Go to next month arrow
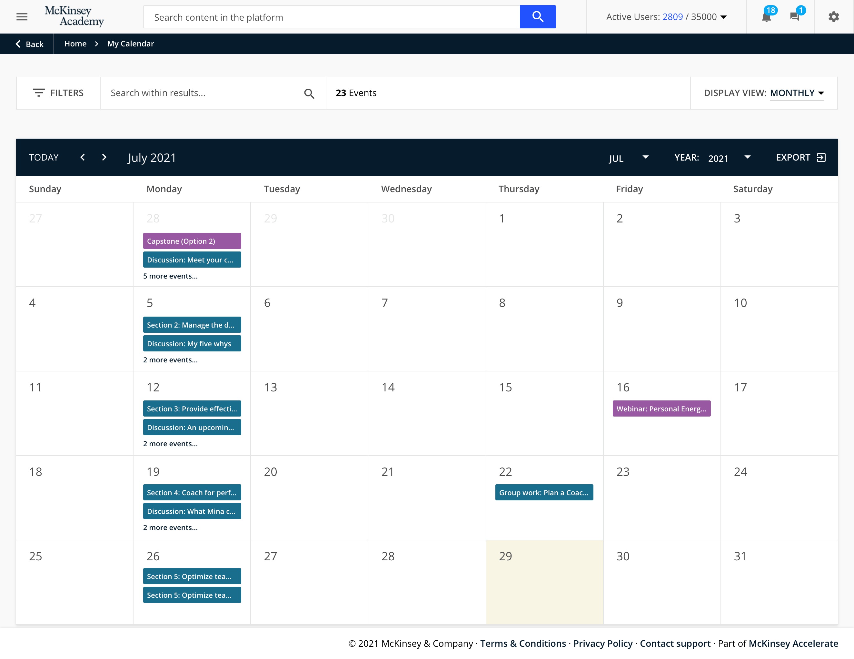 pos(104,158)
